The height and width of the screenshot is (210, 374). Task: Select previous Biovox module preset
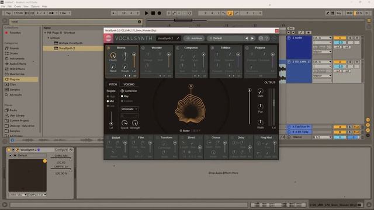(126, 76)
